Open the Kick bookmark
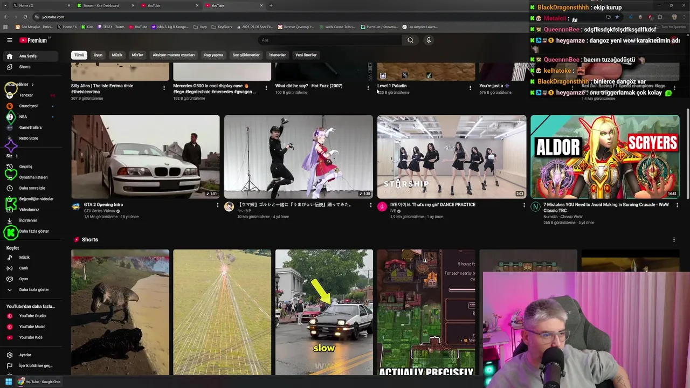690x388 pixels. pos(87,26)
